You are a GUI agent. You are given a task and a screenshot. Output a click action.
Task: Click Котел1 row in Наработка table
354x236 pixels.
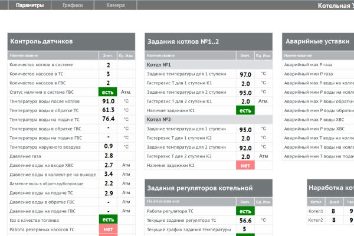coord(316,211)
